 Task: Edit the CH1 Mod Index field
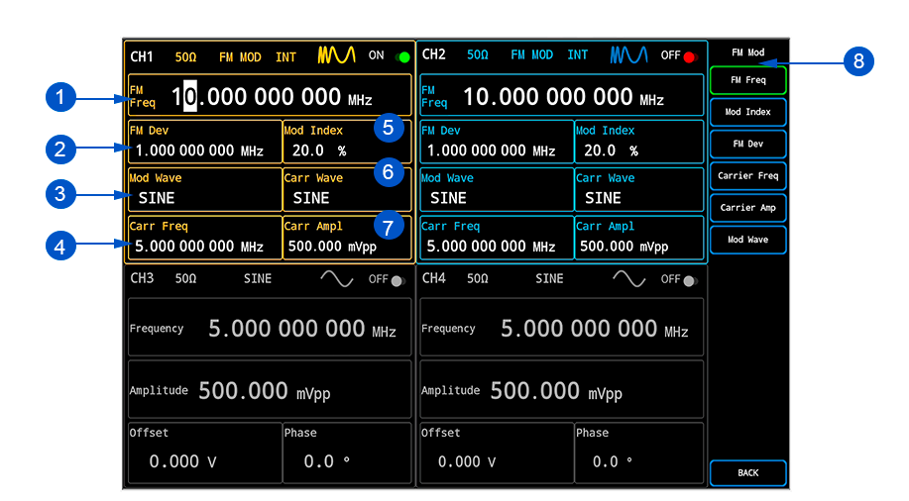(x=347, y=142)
